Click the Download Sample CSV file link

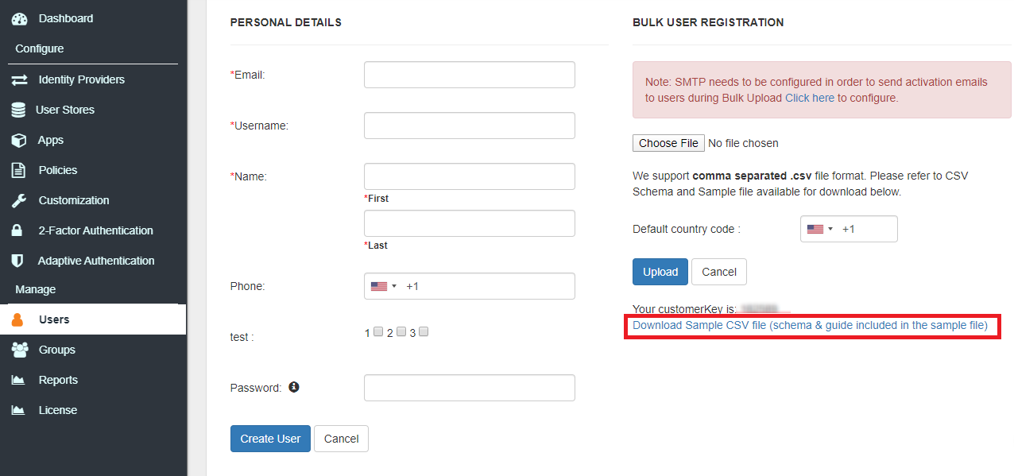pos(810,325)
